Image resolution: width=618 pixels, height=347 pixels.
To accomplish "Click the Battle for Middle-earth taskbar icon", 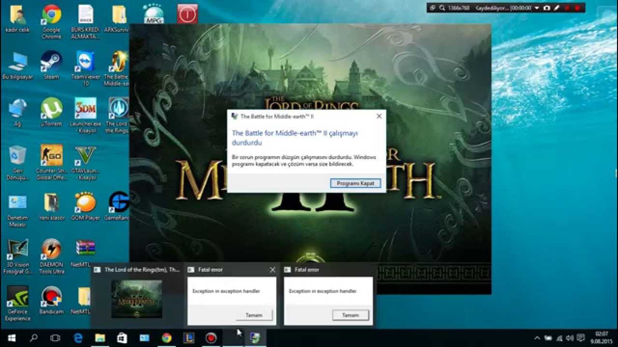I will (255, 338).
